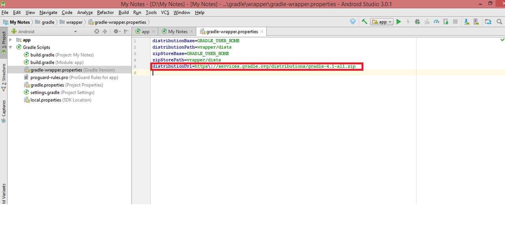
Task: Start debugging with the bug icon
Action: [417, 22]
